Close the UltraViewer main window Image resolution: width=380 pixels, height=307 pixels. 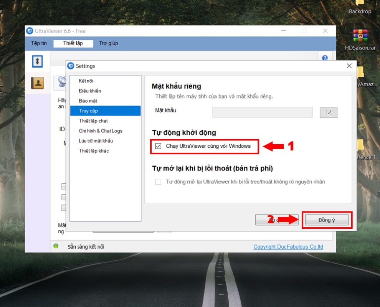pos(325,31)
